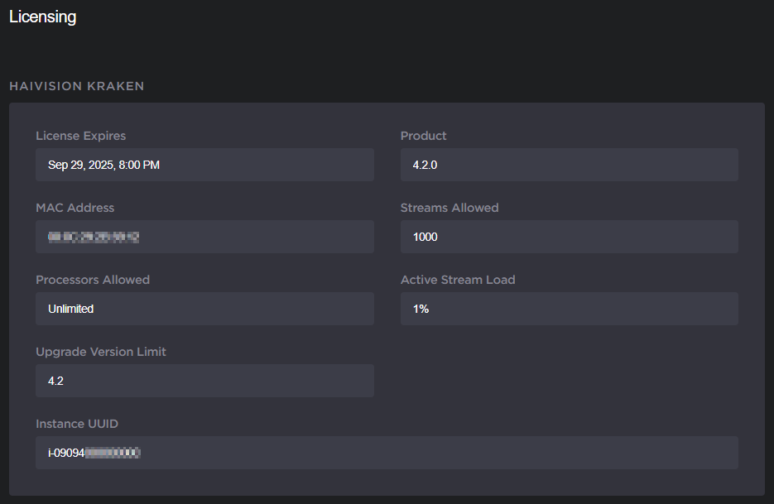The height and width of the screenshot is (504, 774).
Task: Click the Instance UUID field
Action: (387, 453)
